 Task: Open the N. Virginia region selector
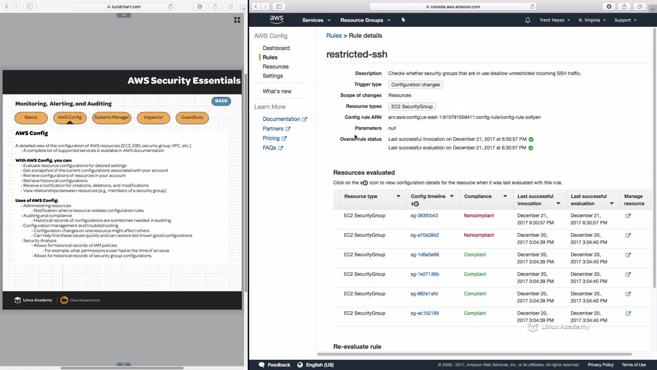[592, 20]
